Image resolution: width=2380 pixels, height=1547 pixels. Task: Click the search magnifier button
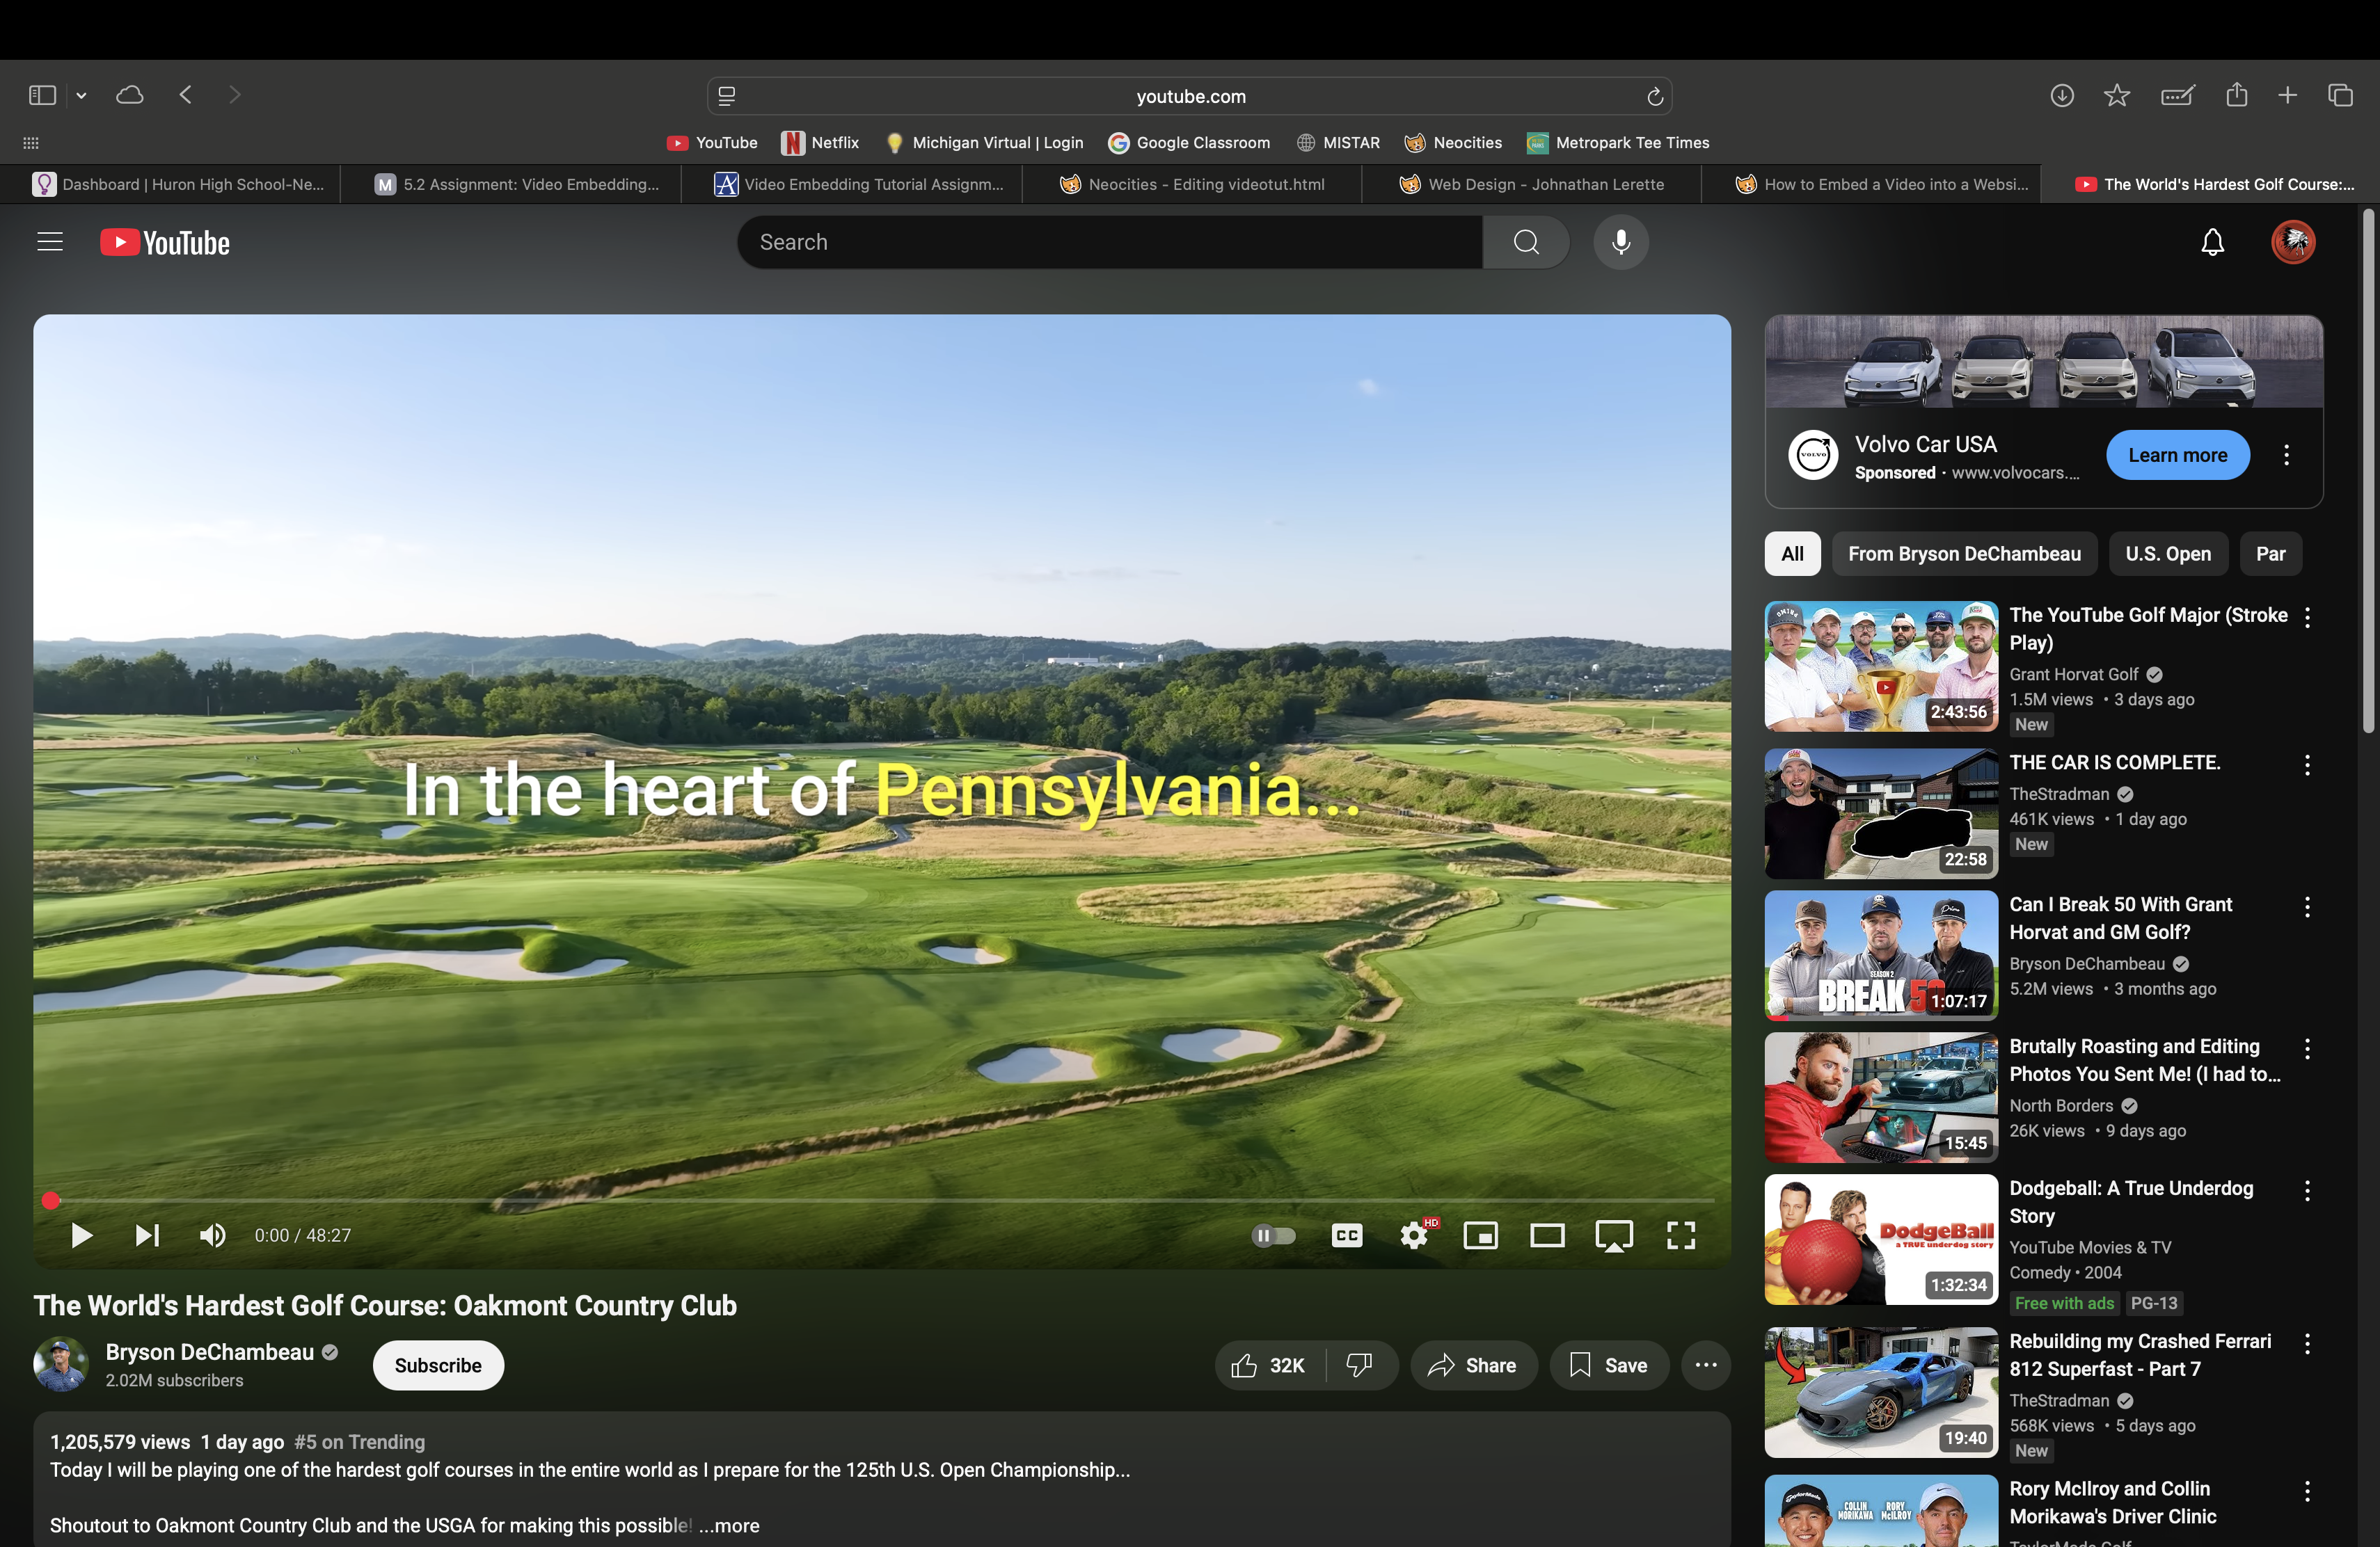click(1526, 242)
